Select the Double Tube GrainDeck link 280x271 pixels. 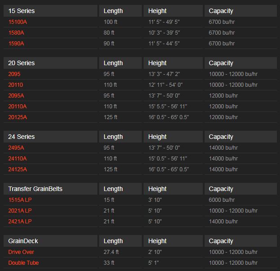coord(23,263)
